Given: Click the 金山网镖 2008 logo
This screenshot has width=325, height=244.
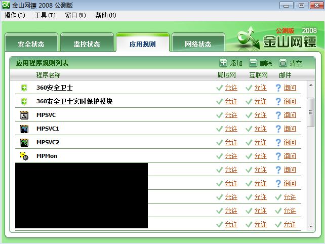Looking at the screenshot, I should 277,38.
